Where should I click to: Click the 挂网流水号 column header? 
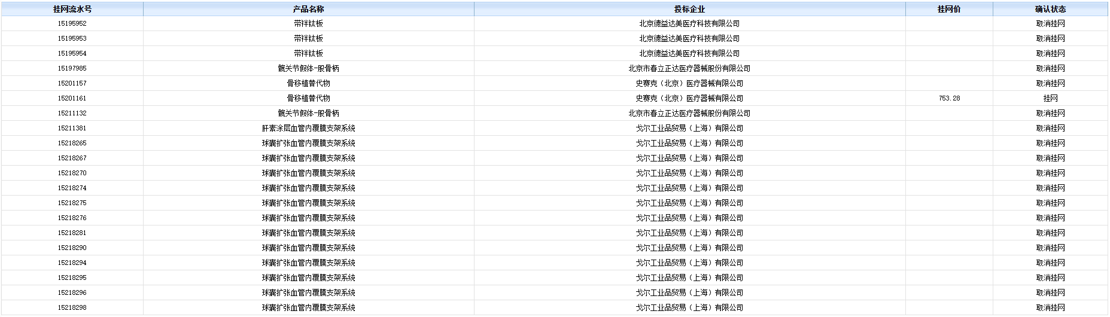[x=72, y=9]
